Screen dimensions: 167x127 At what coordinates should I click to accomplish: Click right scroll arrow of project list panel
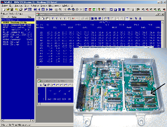[x=33, y=120]
